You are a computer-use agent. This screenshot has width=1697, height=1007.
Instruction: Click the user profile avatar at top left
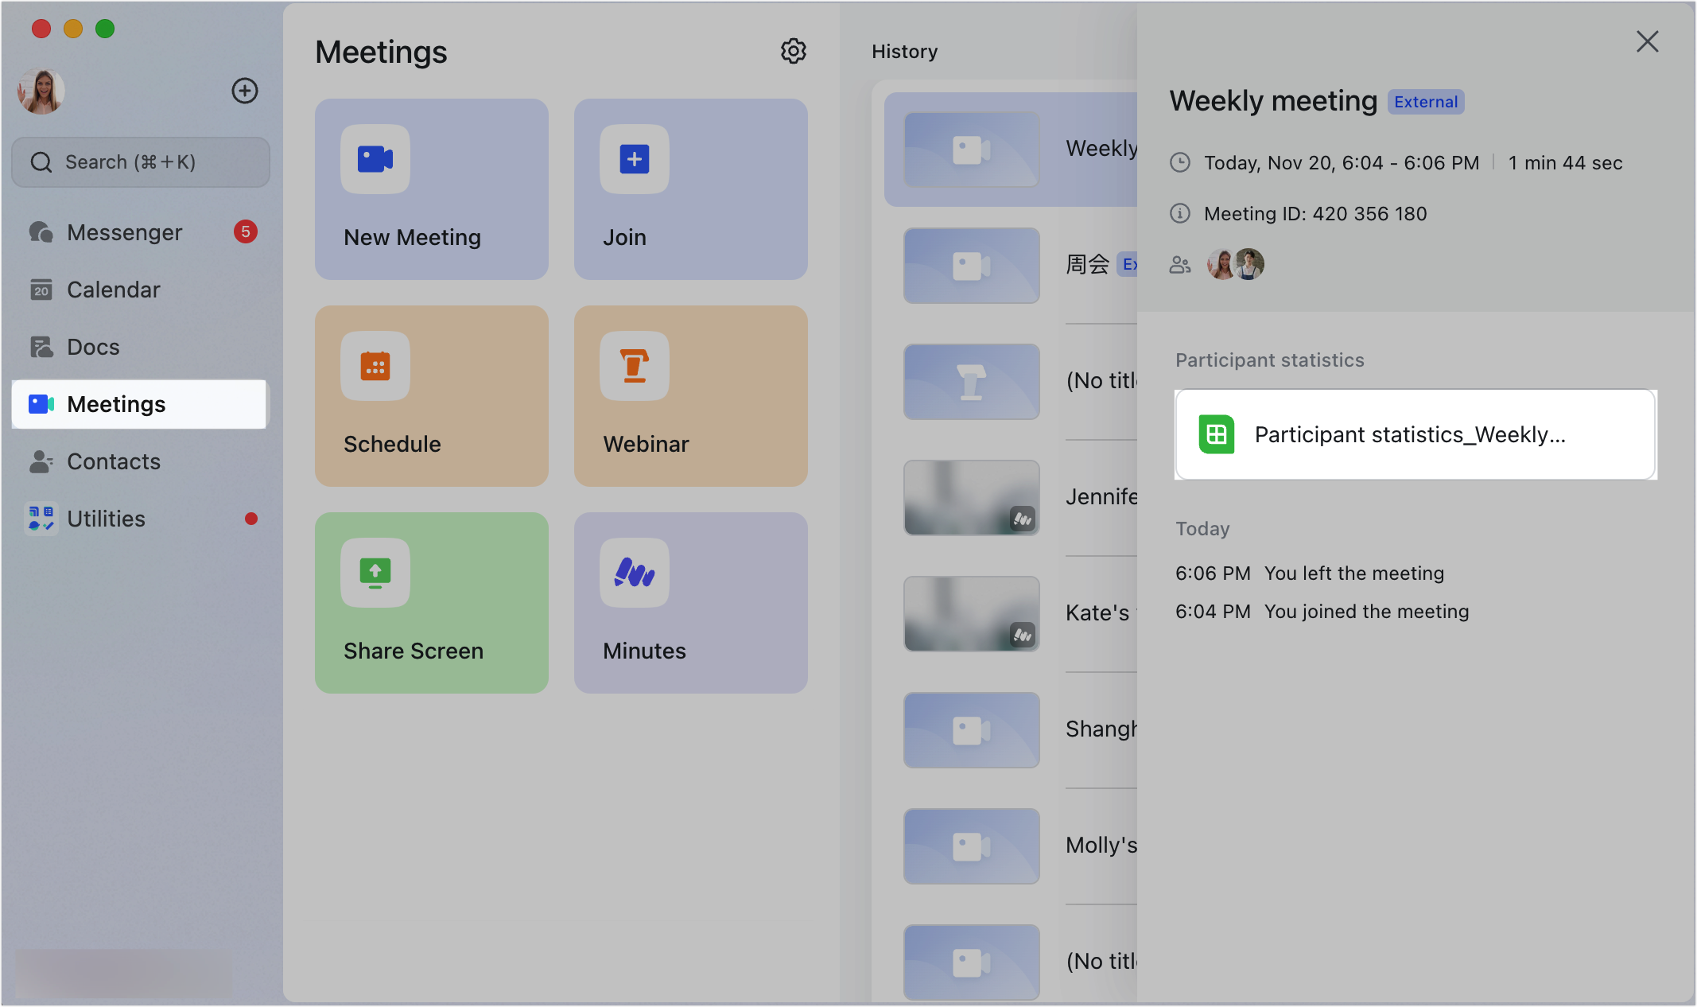pyautogui.click(x=41, y=91)
